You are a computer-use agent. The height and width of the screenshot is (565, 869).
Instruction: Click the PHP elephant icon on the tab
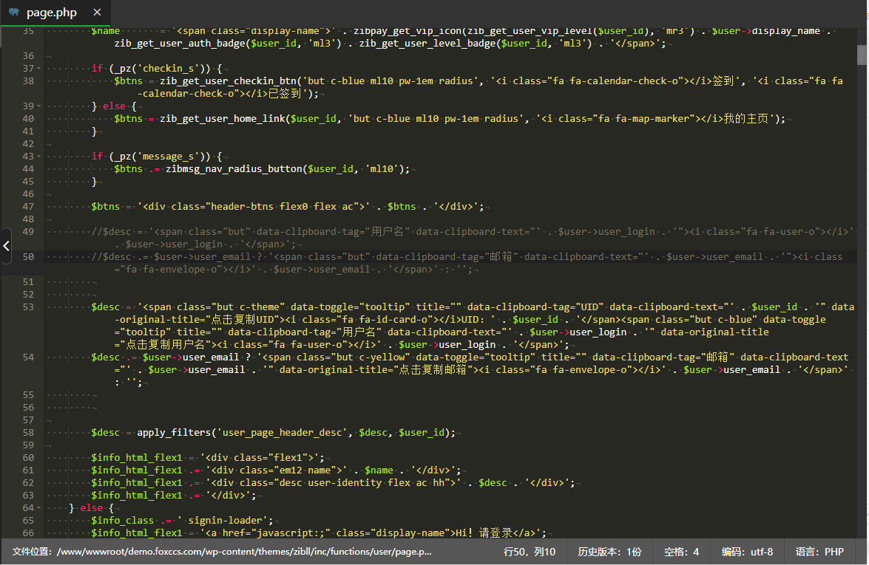[x=15, y=13]
